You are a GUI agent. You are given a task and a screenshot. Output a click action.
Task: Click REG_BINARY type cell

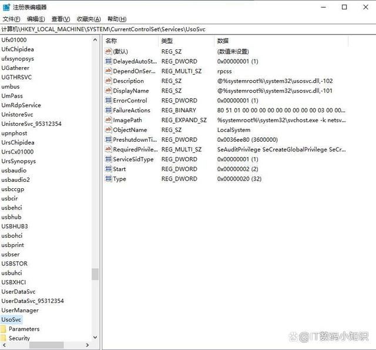[179, 110]
